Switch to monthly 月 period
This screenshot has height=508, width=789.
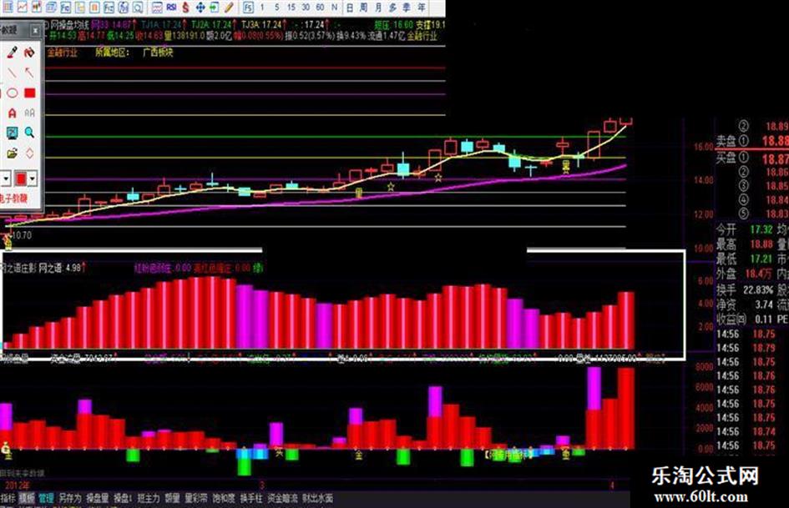pos(378,7)
